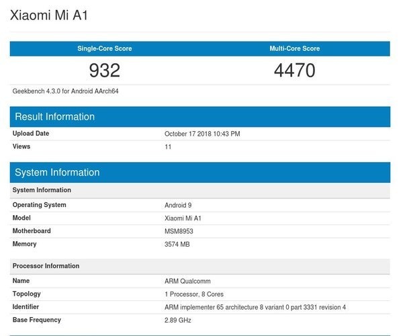Viewport: 403px width, 336px height.
Task: Click the 2.89 GHz value
Action: (178, 320)
